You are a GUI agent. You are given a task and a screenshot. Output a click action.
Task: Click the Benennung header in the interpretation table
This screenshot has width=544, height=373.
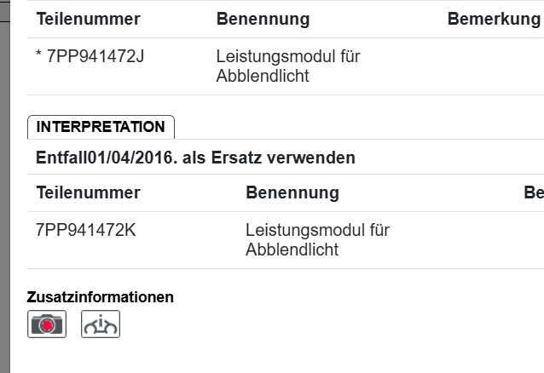coord(292,192)
